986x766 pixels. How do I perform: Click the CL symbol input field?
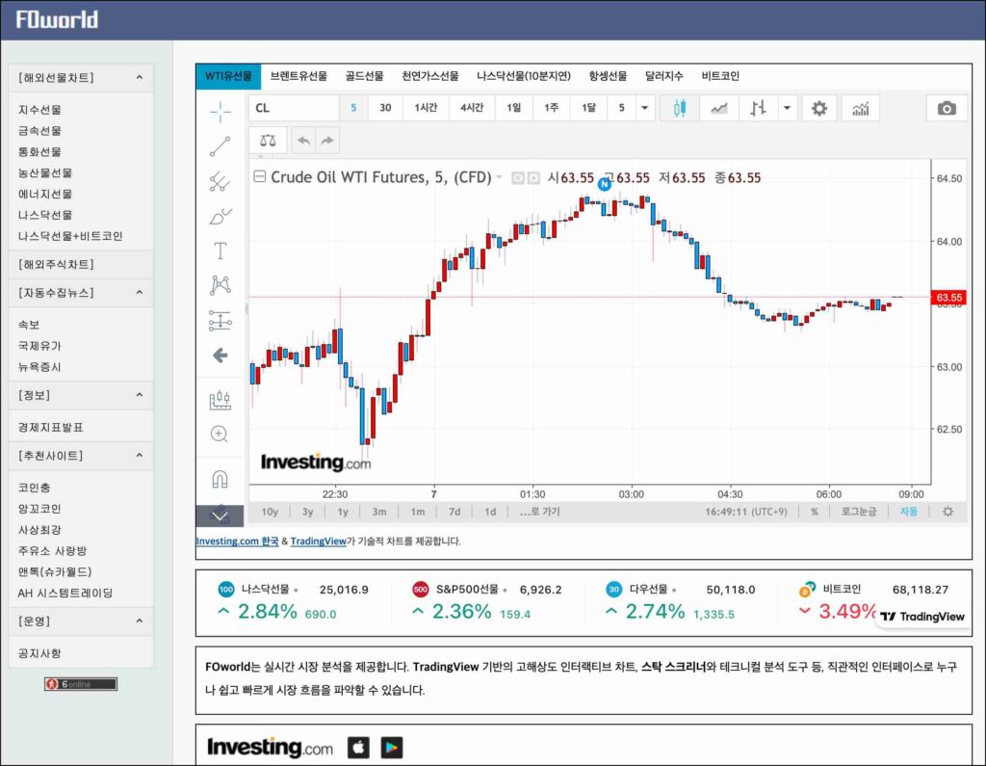tap(294, 108)
